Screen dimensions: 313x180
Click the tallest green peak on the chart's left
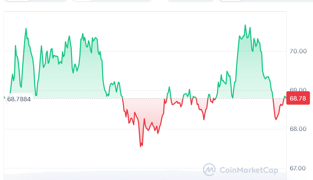coord(26,28)
